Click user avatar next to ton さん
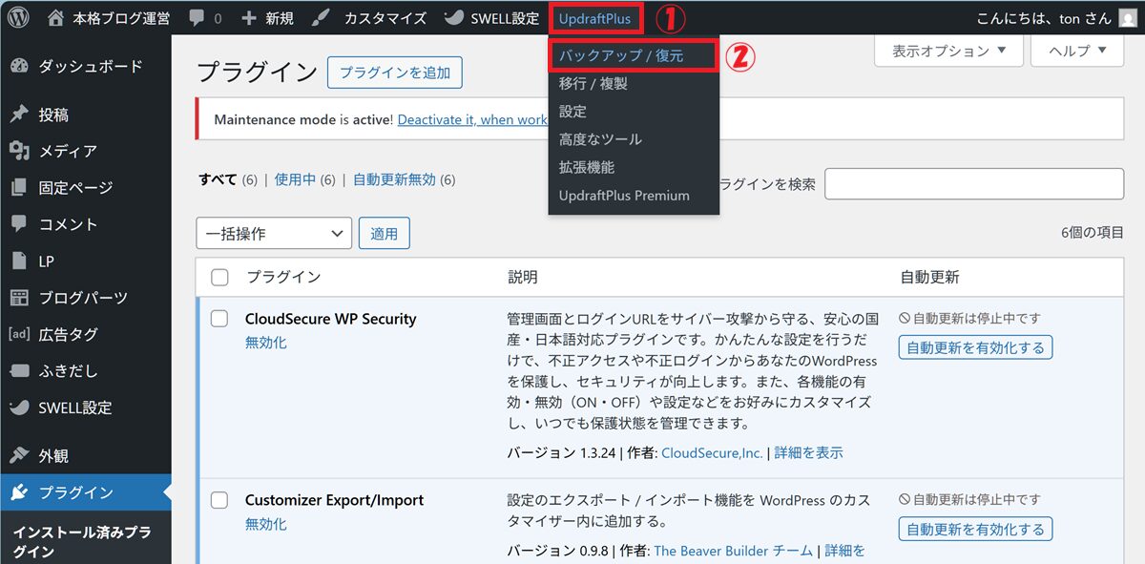This screenshot has height=564, width=1145. click(1127, 18)
